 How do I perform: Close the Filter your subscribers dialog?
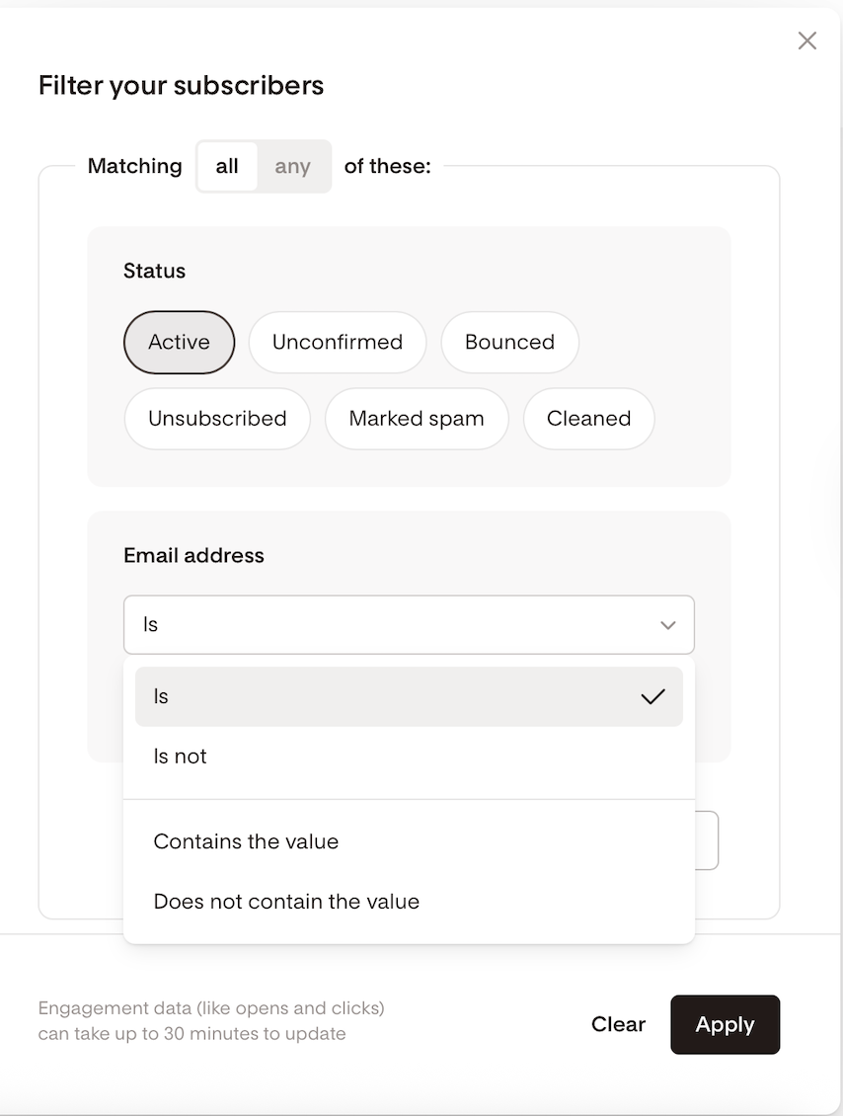806,40
